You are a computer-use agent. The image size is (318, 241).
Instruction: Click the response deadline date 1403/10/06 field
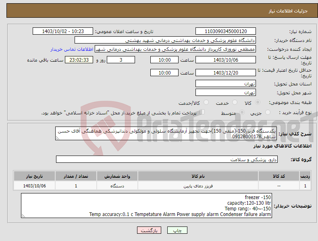(x=226, y=60)
